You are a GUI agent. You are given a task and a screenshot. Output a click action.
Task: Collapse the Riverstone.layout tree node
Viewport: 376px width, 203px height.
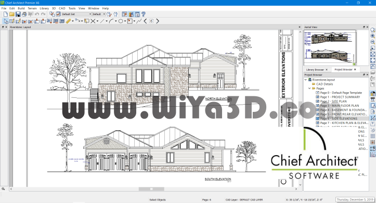(306, 80)
